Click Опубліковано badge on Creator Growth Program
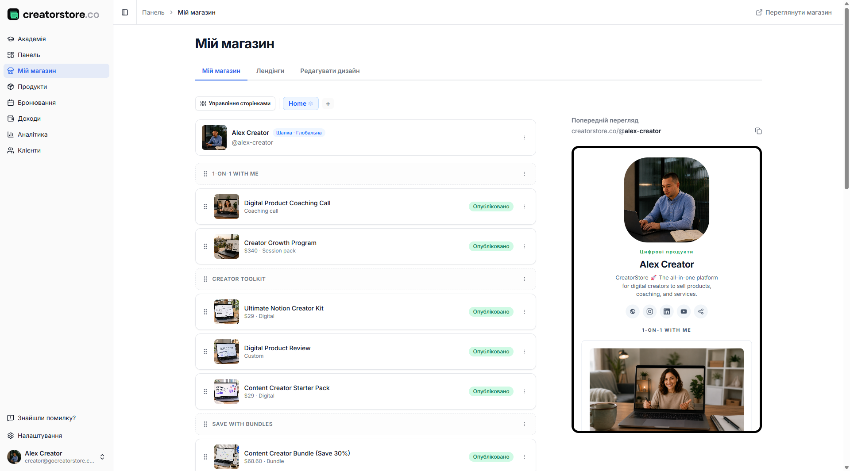The height and width of the screenshot is (471, 850). (x=491, y=246)
